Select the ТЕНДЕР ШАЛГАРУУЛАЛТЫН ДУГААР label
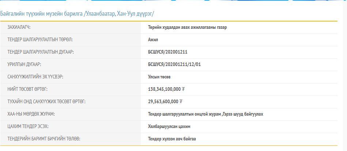The height and width of the screenshot is (151, 347). [41, 52]
